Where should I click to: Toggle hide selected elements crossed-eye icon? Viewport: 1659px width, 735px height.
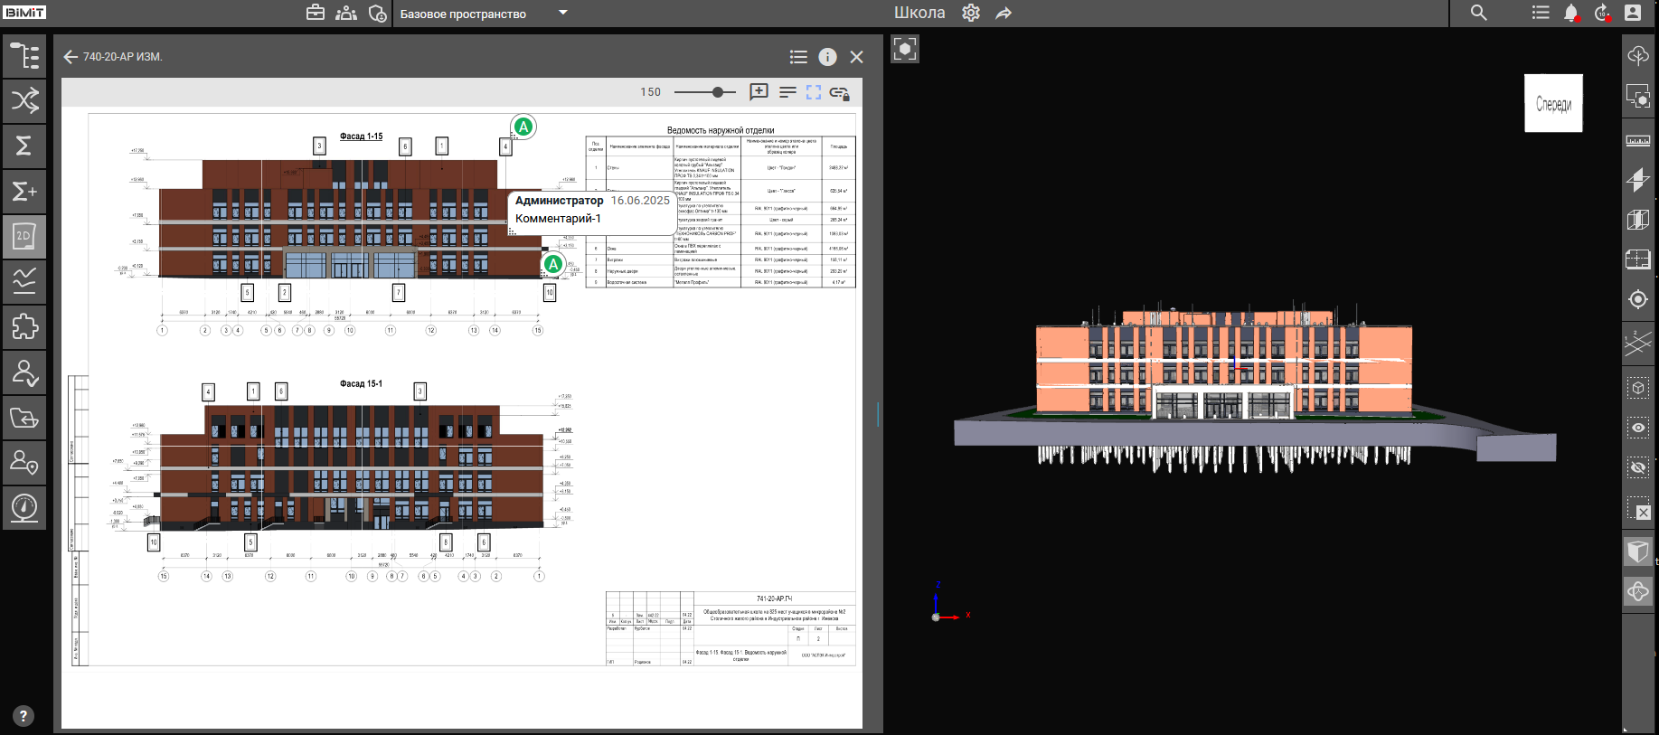pos(1637,467)
